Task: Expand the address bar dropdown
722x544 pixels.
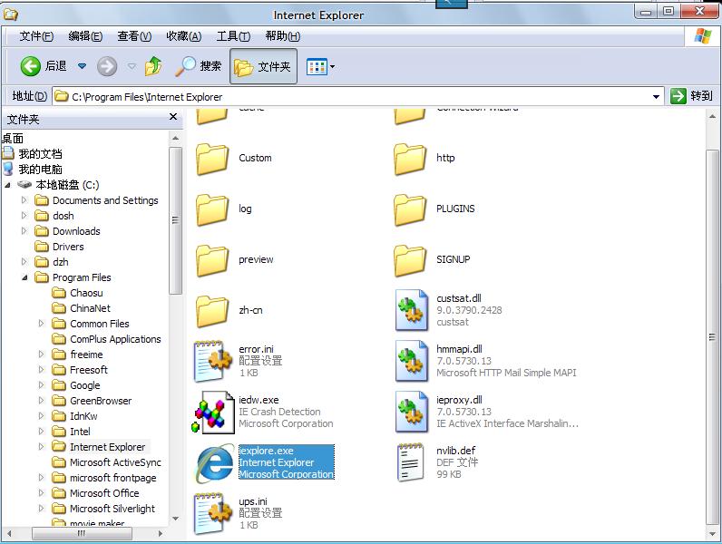Action: point(656,97)
